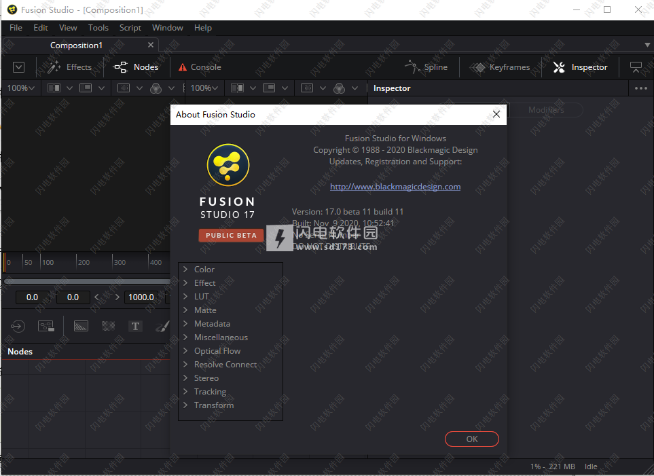Open the right viewer region of interest arrow
Screen dimensions: 654x476
[323, 88]
